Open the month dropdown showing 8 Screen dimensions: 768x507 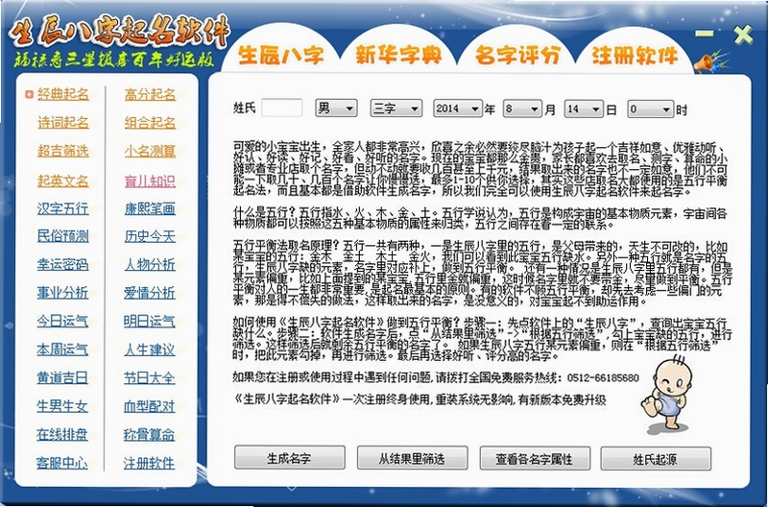coord(522,109)
